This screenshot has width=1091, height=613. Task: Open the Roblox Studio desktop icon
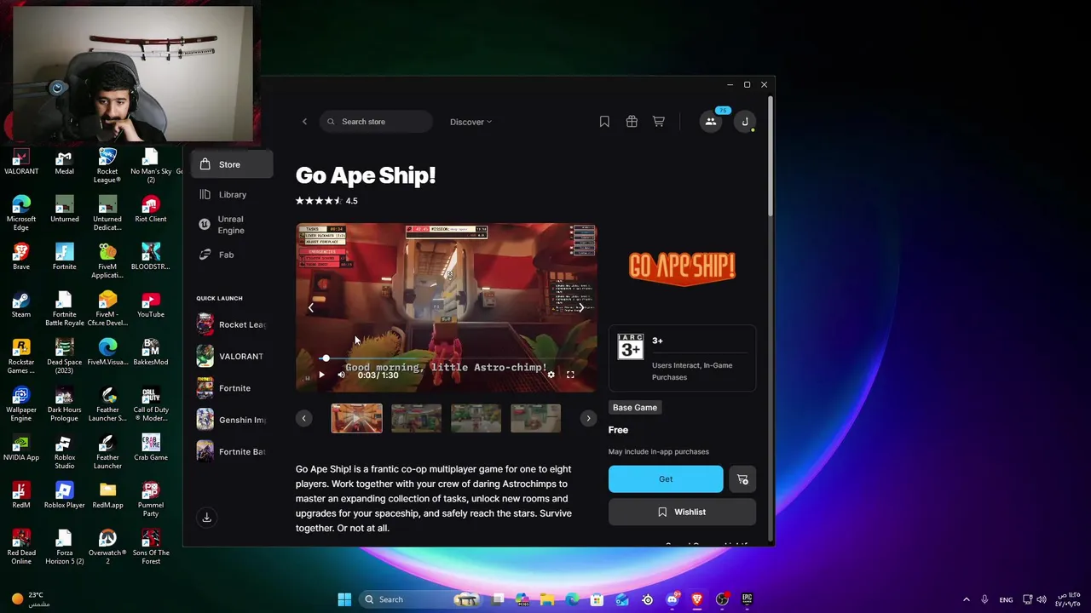click(64, 452)
